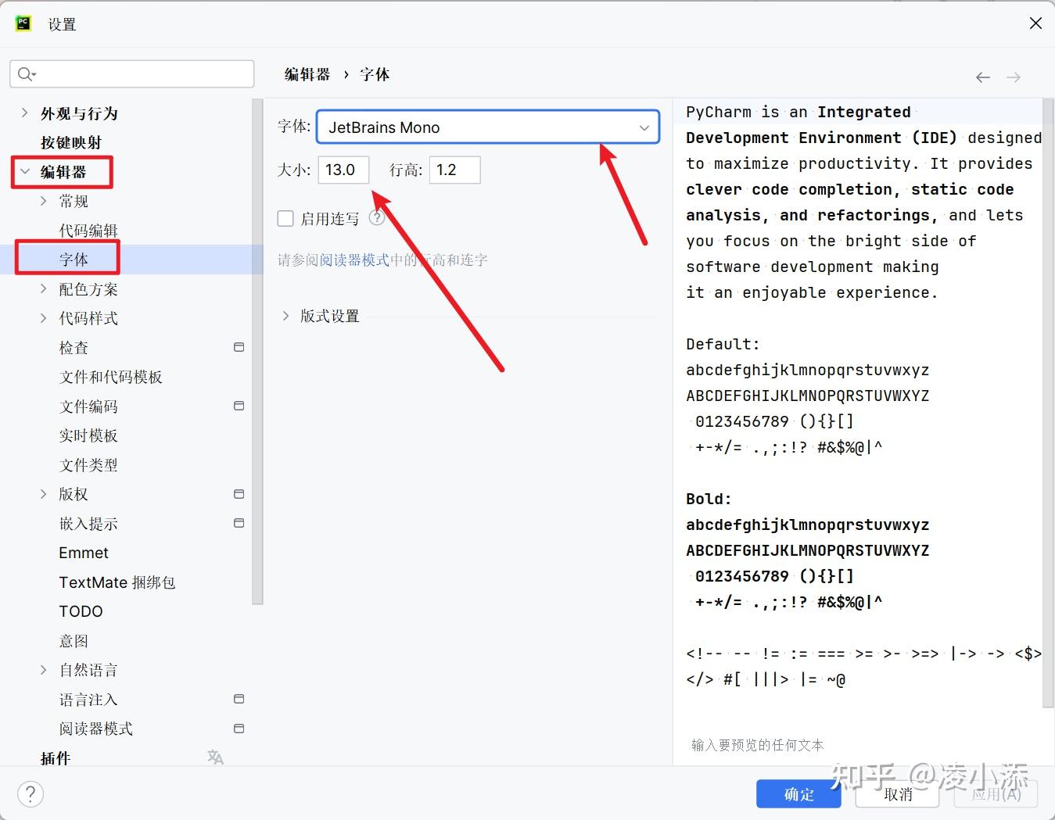Enable the 启用连写 checkbox
The height and width of the screenshot is (820, 1055).
pos(285,218)
